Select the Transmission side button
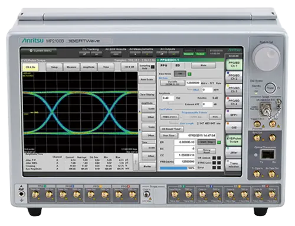This screenshot has height=226, width=295. pyautogui.click(x=234, y=165)
